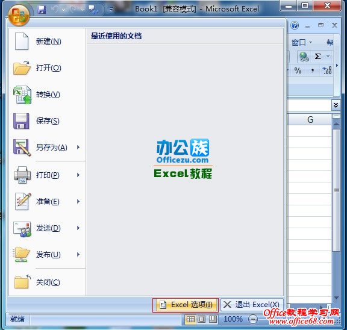This screenshot has height=330, width=347.
Task: Apply Comma Style format
Action: [x=313, y=70]
